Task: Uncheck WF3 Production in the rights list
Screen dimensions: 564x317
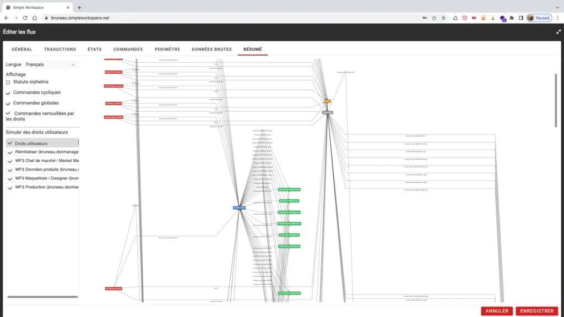Action: point(9,187)
